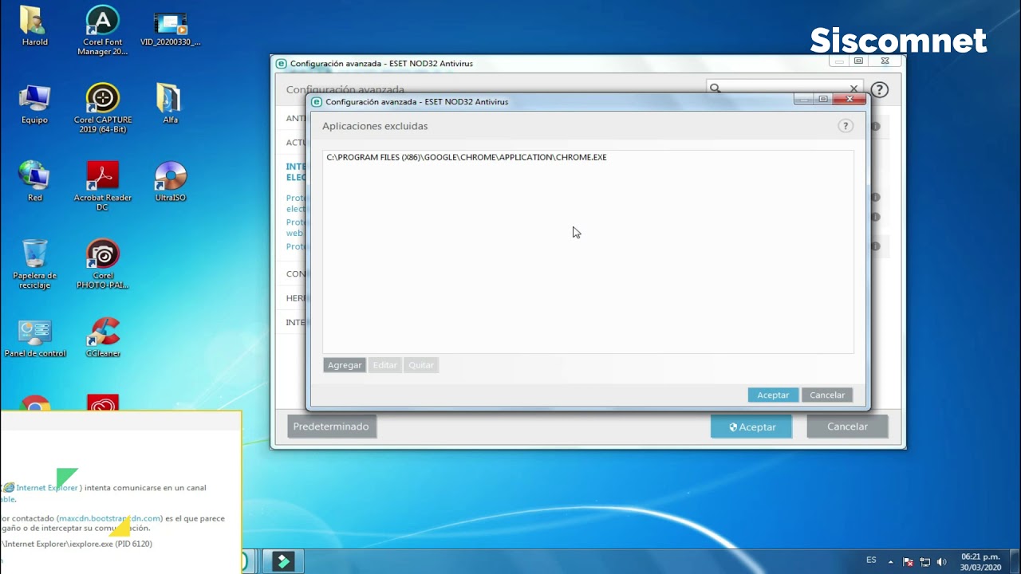Image resolution: width=1021 pixels, height=574 pixels.
Task: Click the Internet Explorer link in the alert popup
Action: pos(47,487)
